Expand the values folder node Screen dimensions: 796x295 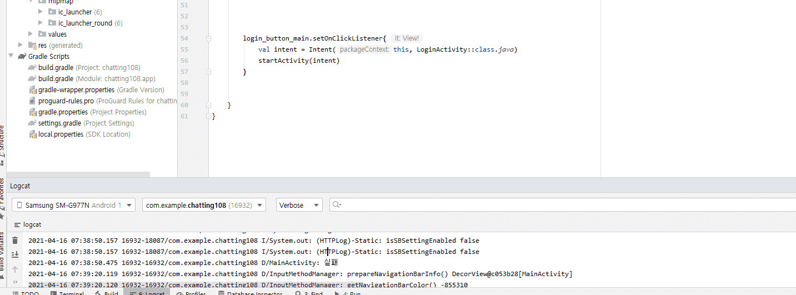coord(31,34)
